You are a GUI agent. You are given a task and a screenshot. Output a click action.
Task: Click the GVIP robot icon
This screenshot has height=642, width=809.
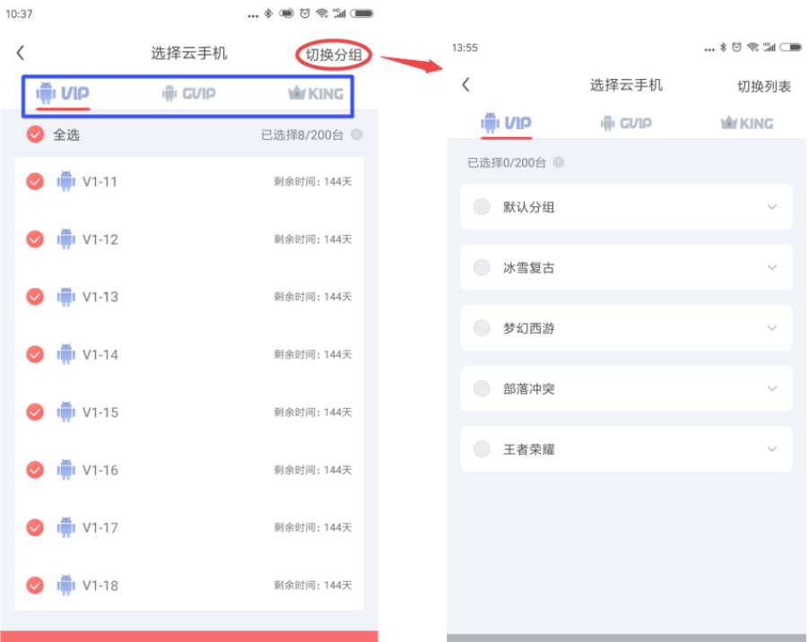click(x=167, y=93)
